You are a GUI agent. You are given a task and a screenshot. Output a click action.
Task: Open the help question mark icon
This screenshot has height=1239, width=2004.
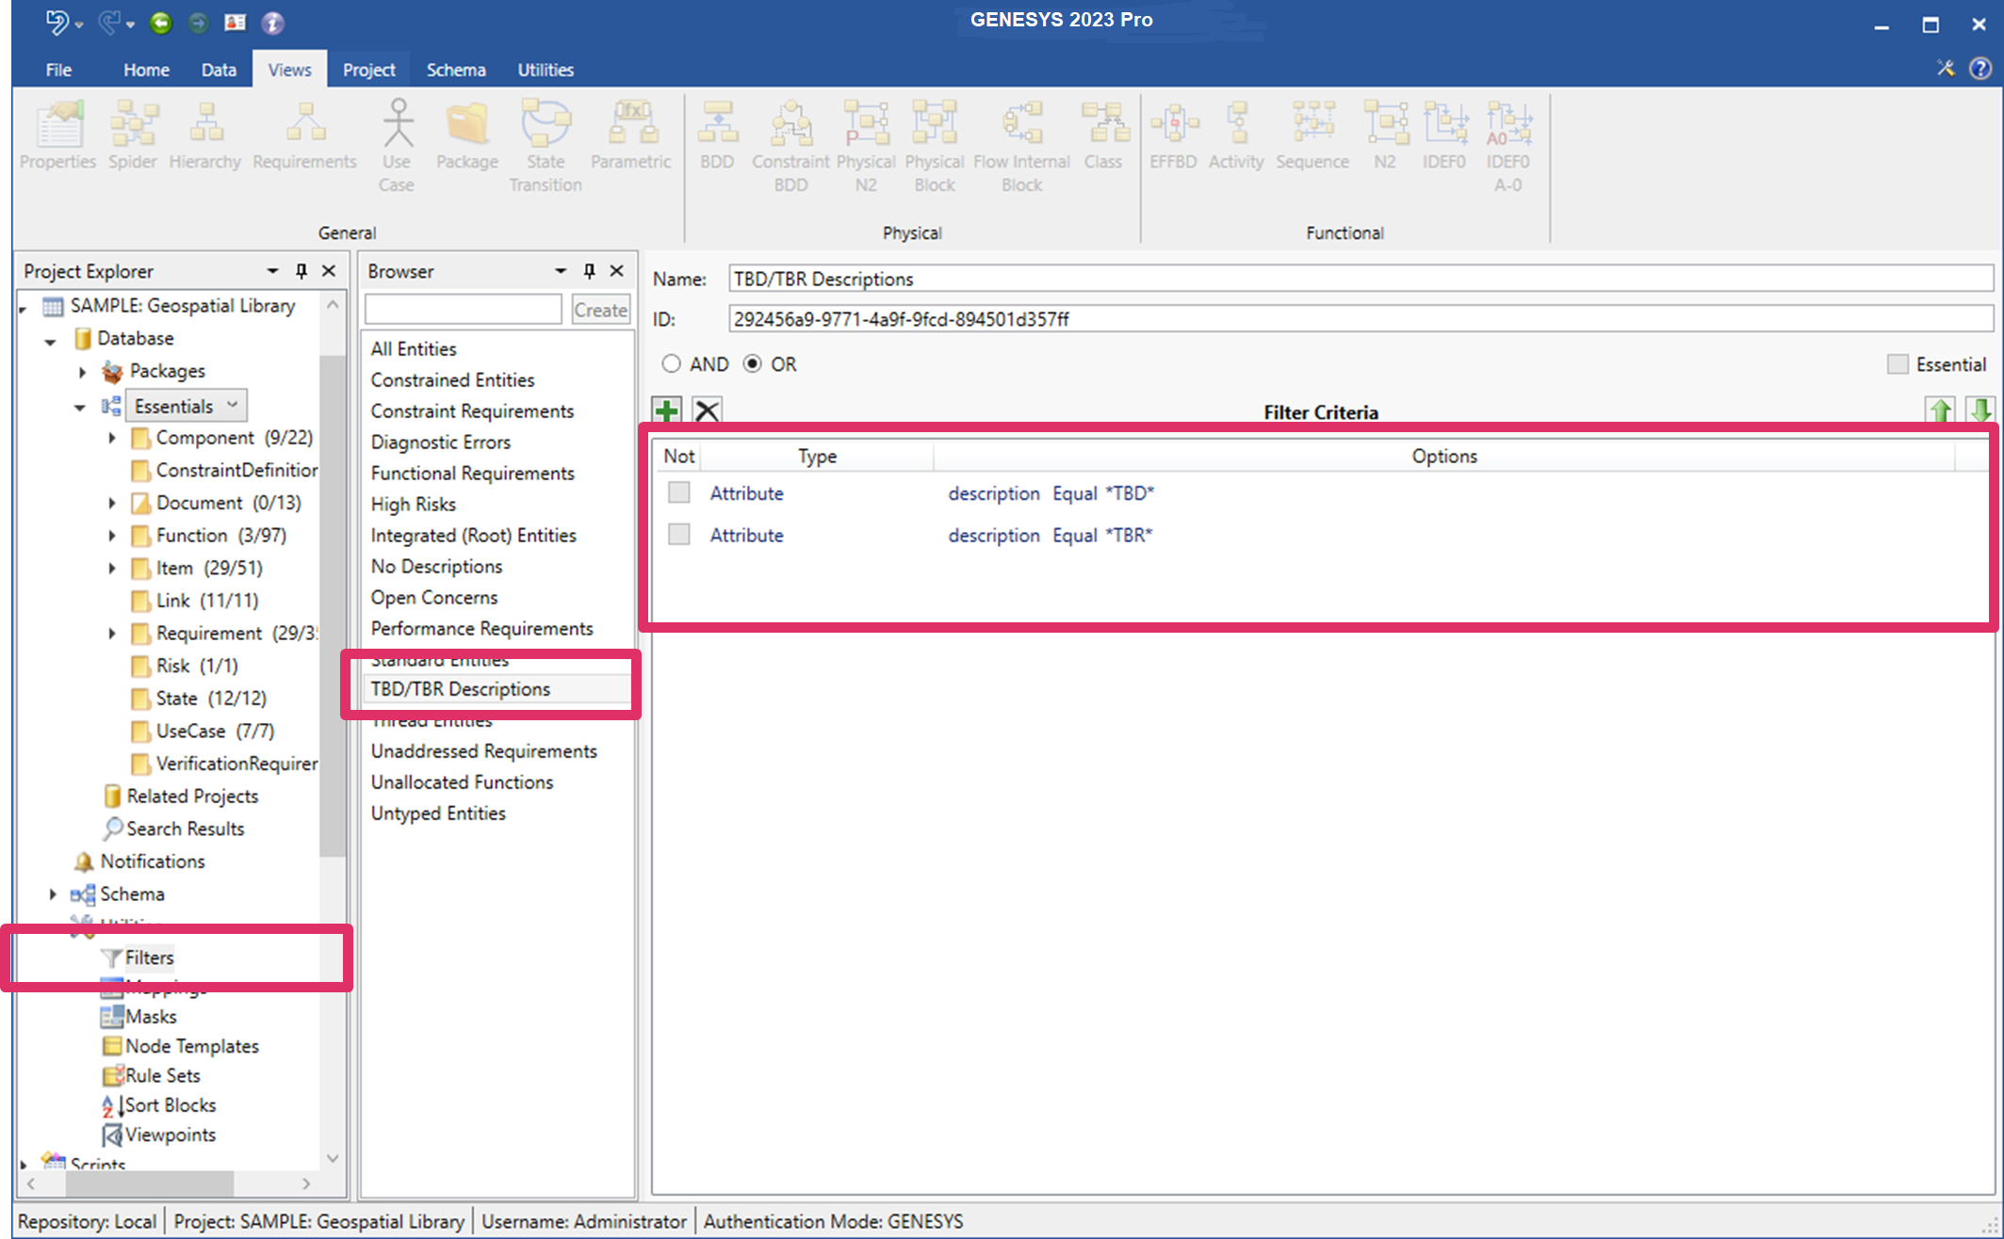[1980, 69]
